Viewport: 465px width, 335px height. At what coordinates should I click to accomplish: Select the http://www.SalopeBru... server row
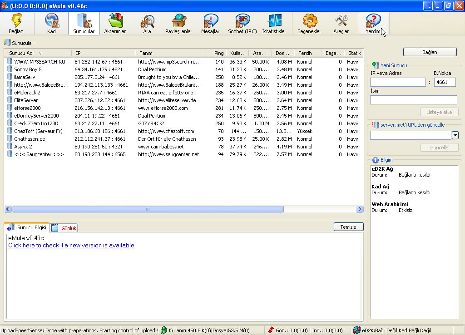[x=183, y=85]
